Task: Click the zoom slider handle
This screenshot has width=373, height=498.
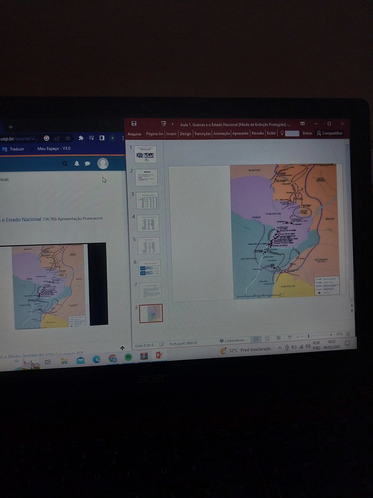Action: tap(309, 336)
